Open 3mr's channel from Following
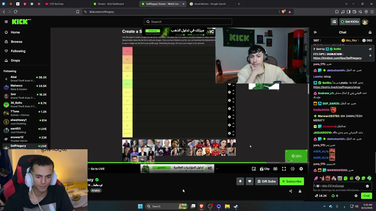This screenshot has width=376, height=211. pyautogui.click(x=25, y=96)
